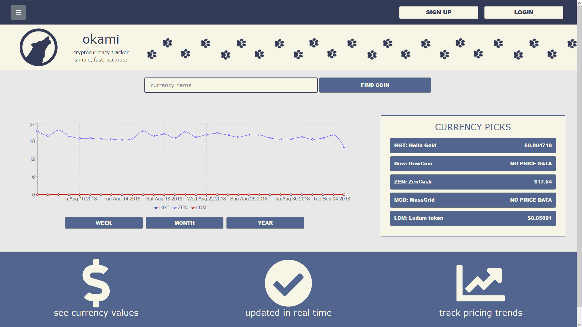Select the Dow DowCoin currency item
The image size is (582, 327).
click(x=473, y=163)
